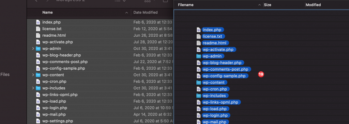Click the file icon beside wp-settings.php in Finder
349x124 pixels.
(38, 121)
